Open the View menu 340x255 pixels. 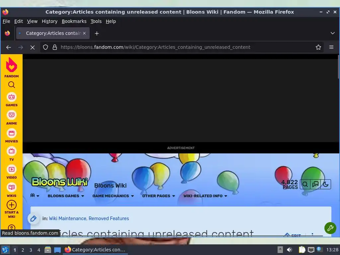(32, 21)
